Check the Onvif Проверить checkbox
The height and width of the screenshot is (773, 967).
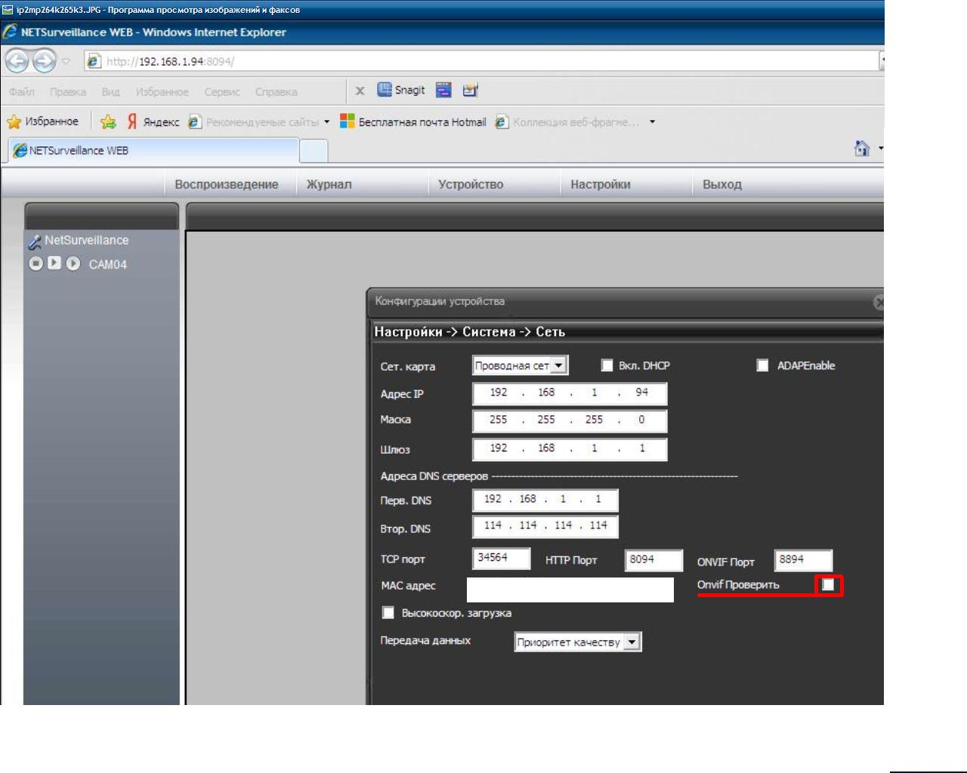[829, 585]
